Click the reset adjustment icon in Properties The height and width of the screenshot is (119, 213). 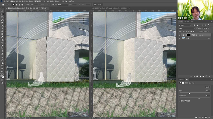[x=203, y=117]
